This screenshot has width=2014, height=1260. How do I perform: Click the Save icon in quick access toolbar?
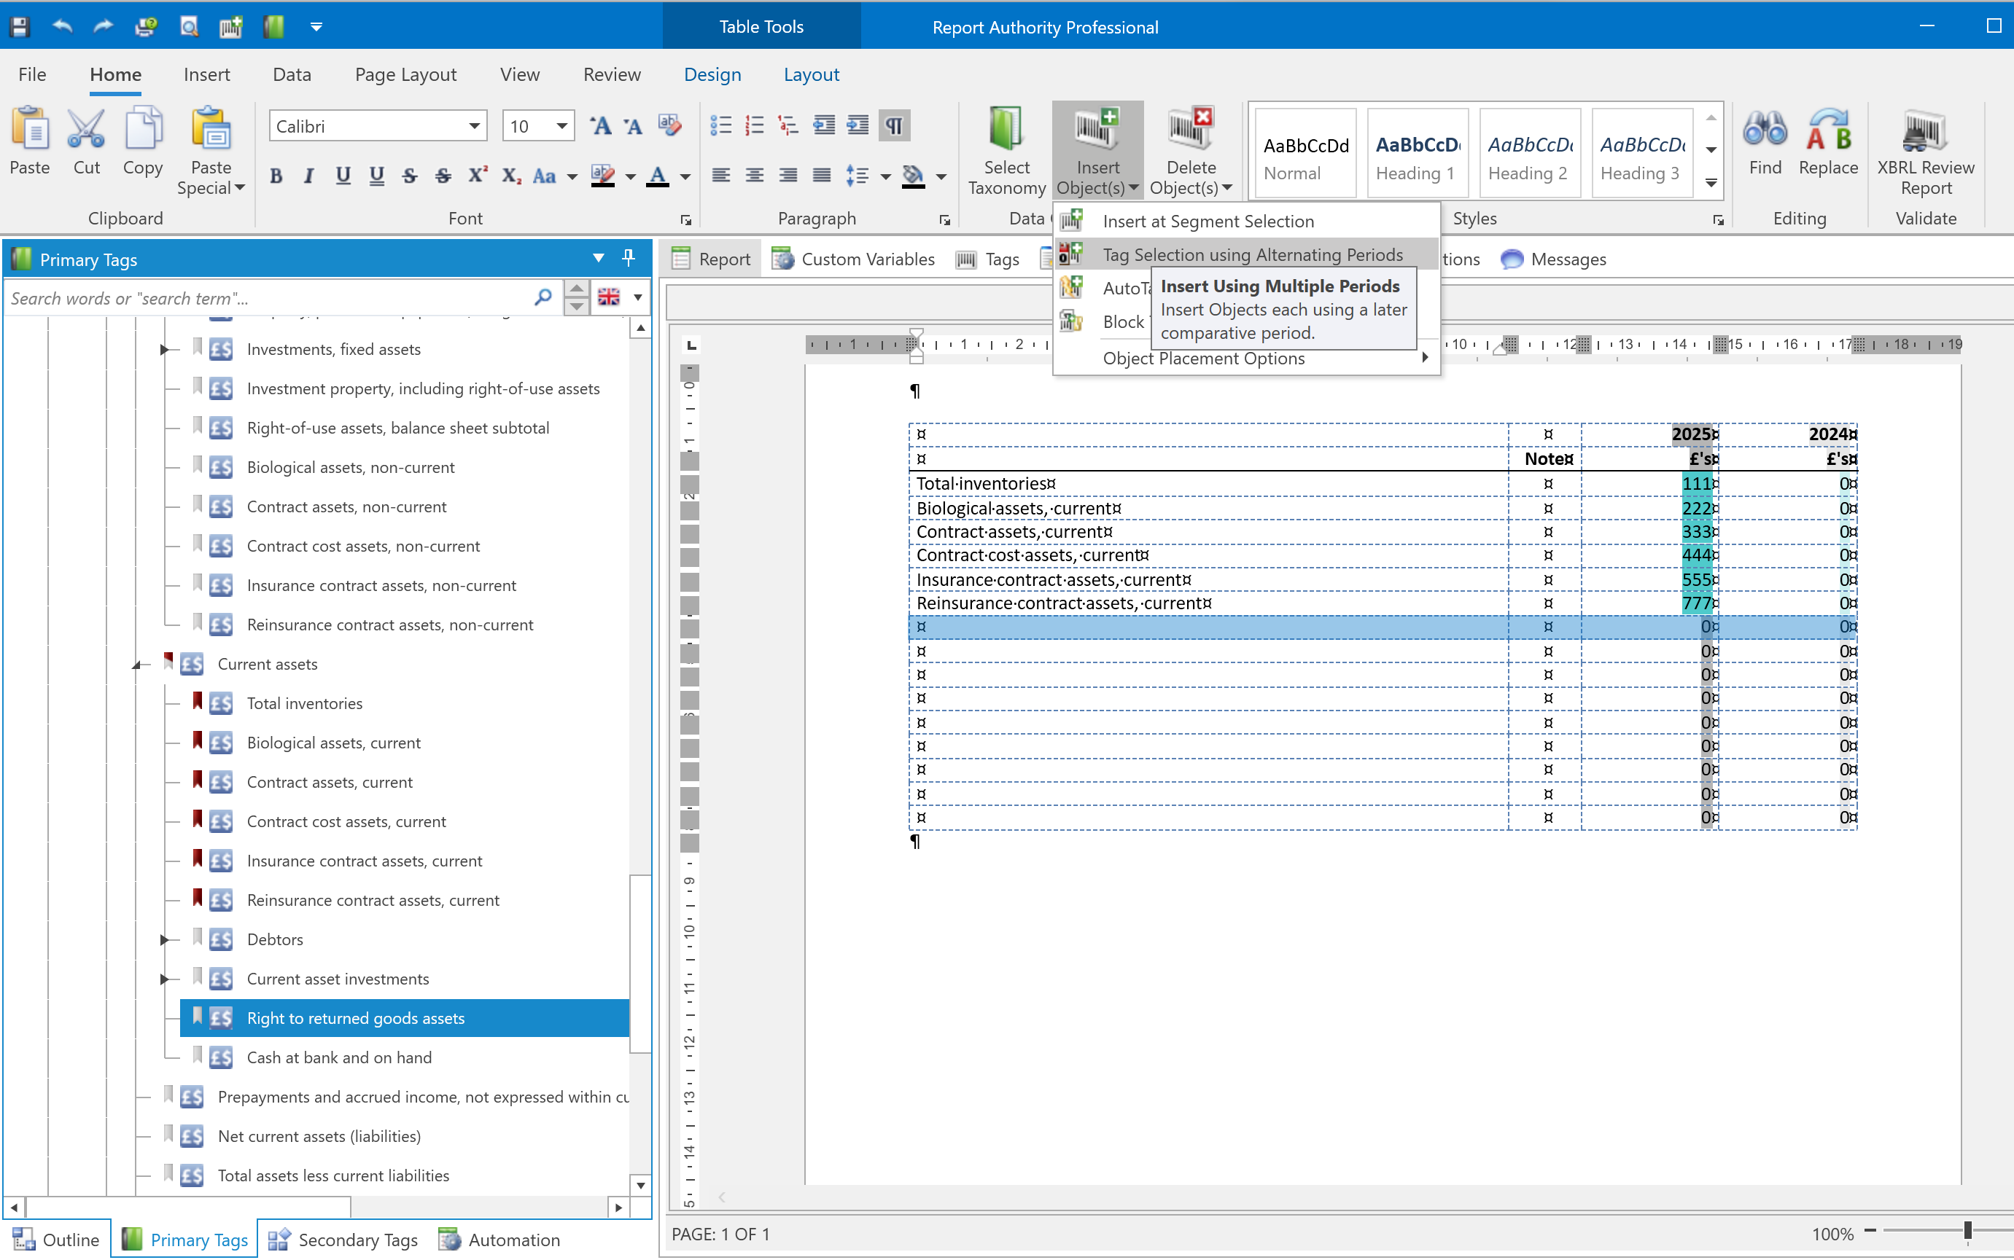(20, 27)
